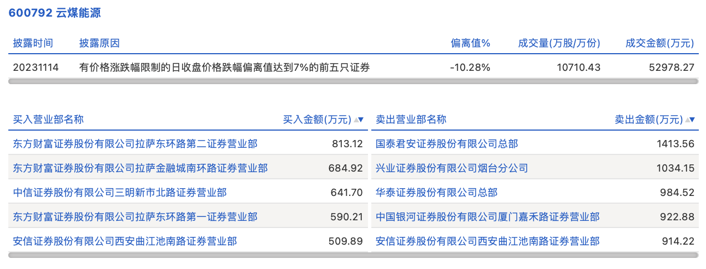Viewport: 706px width, 269px height.
Task: Open 600792 云煤能源 stock title link
Action: [54, 13]
